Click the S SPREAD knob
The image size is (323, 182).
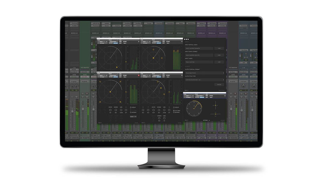click(x=159, y=118)
